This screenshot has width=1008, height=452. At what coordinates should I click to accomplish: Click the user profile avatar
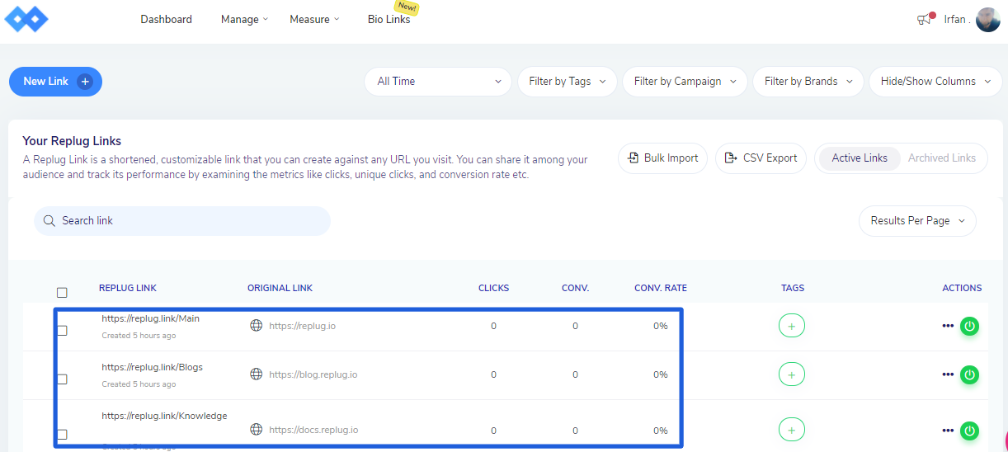tap(987, 20)
